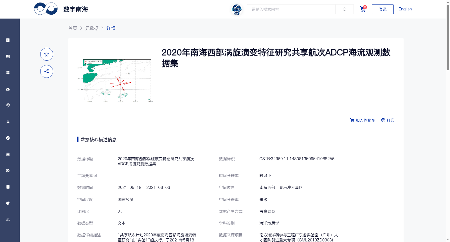The image size is (450, 242).
Task: Click the 国家尺度 spatial scale value
Action: coord(125,200)
